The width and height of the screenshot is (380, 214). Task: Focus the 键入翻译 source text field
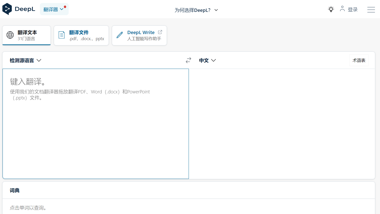pyautogui.click(x=96, y=124)
